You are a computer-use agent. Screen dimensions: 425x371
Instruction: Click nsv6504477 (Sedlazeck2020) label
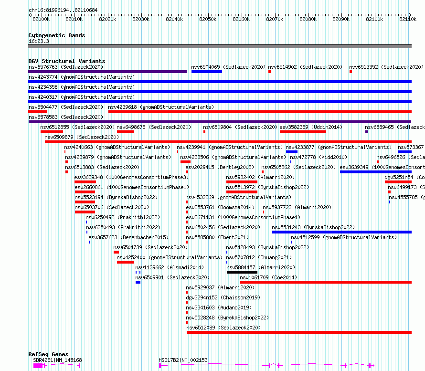pos(66,107)
